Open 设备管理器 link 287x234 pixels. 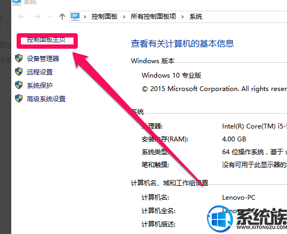[x=43, y=58]
